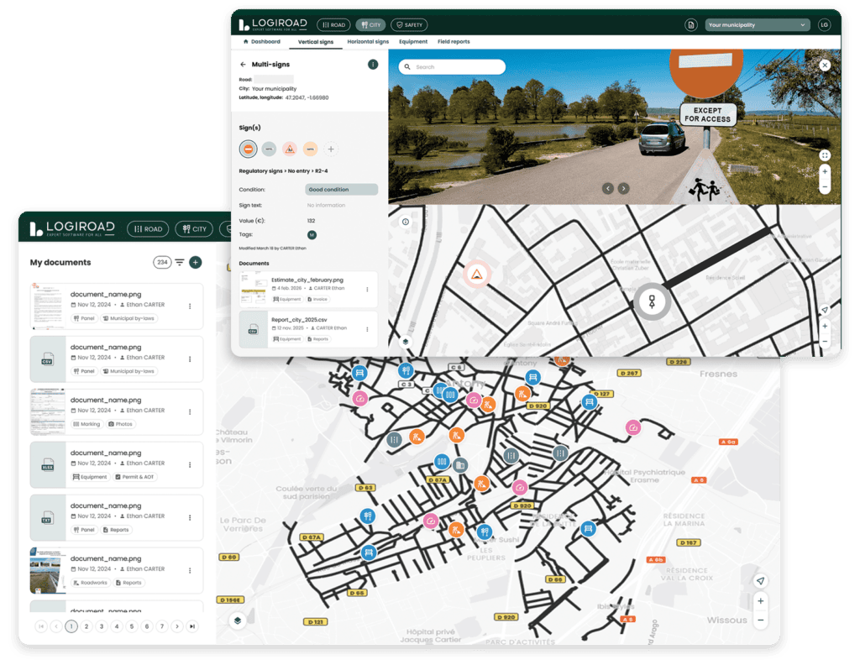Click the Marking tag
This screenshot has height=665, width=860.
point(87,424)
